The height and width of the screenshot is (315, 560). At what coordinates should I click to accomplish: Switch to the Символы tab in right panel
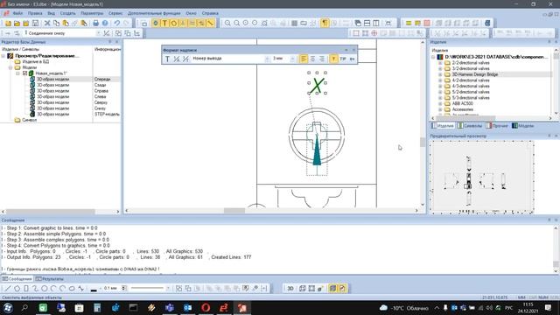(470, 126)
